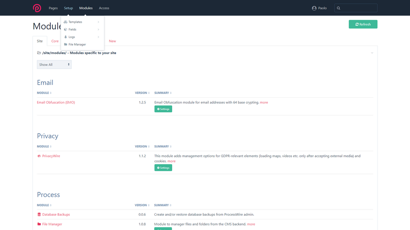Switch to the Core tab
410x230 pixels.
pyautogui.click(x=55, y=41)
